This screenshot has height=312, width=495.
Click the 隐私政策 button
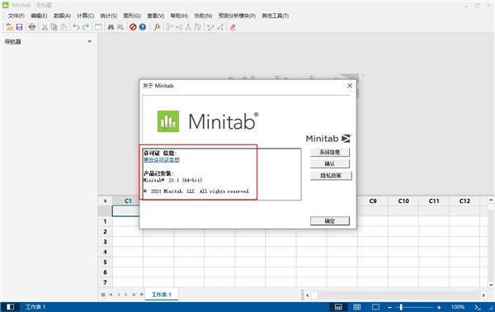coord(331,176)
